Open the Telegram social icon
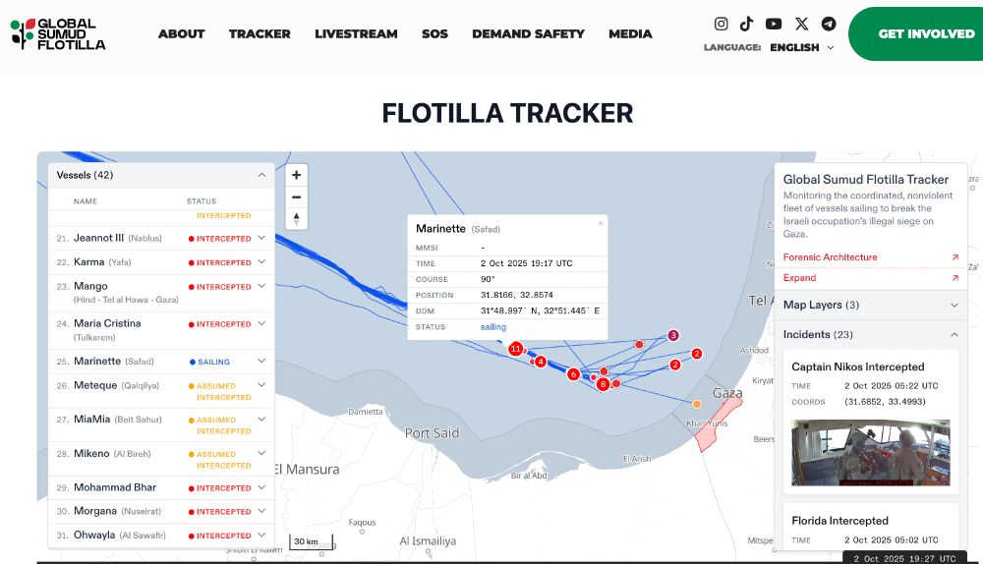 (829, 24)
